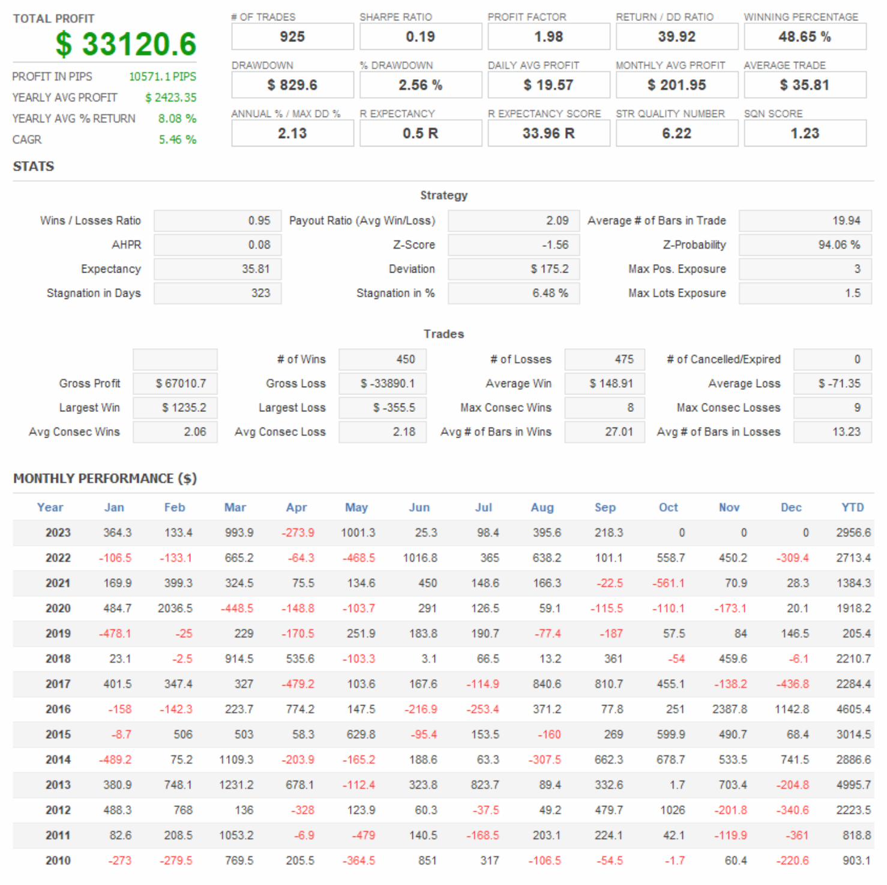Click 2021 October value -561.1
The height and width of the screenshot is (885, 887).
[x=669, y=583]
